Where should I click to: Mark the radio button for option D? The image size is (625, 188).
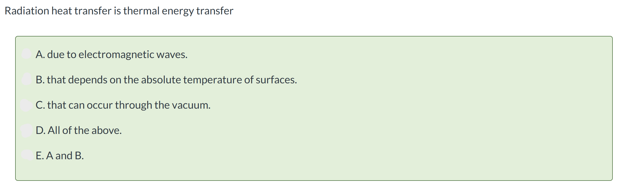[x=26, y=130]
